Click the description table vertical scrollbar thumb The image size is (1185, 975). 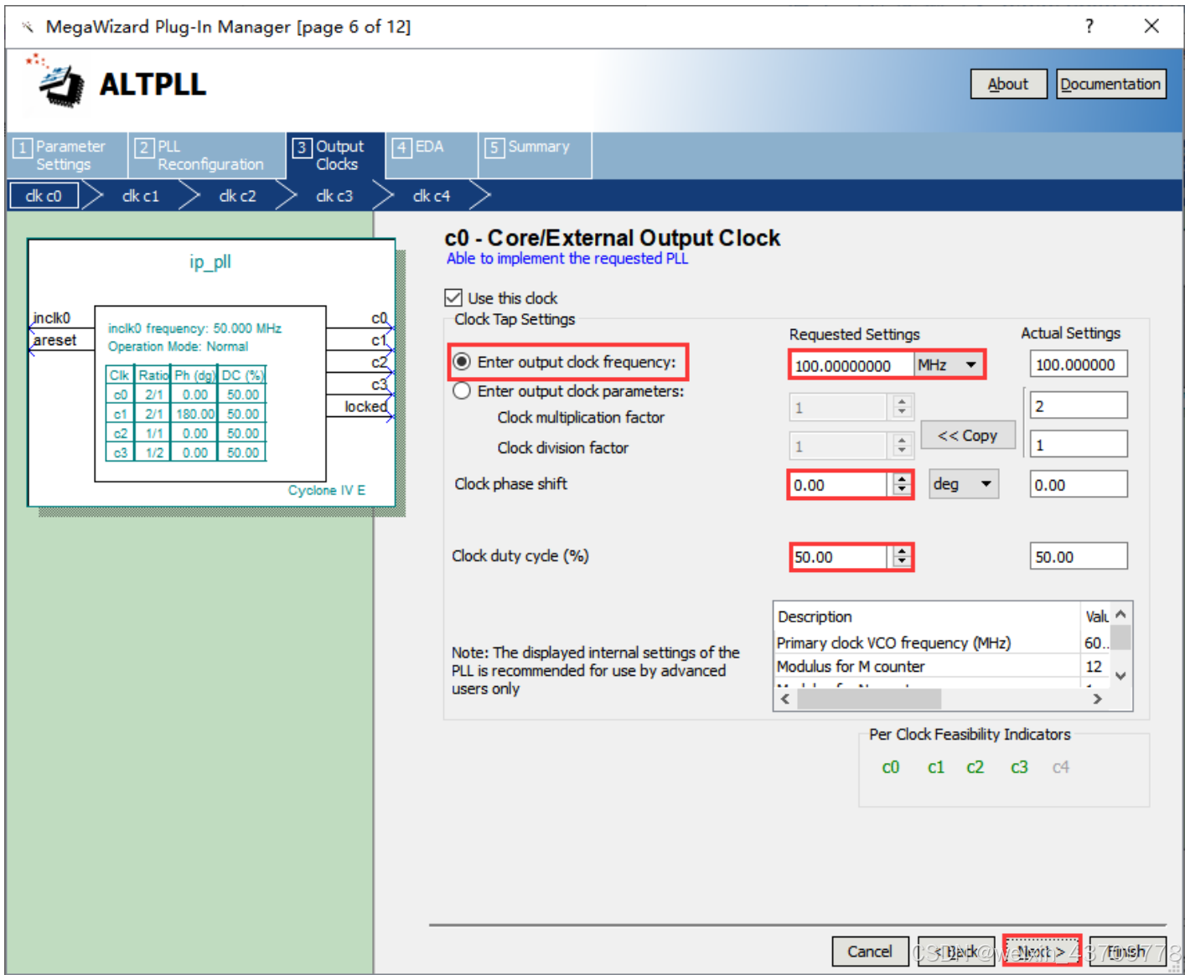tap(1120, 637)
